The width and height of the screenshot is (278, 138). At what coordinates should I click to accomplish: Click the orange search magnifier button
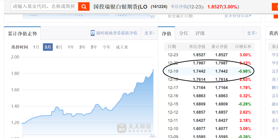84,7
